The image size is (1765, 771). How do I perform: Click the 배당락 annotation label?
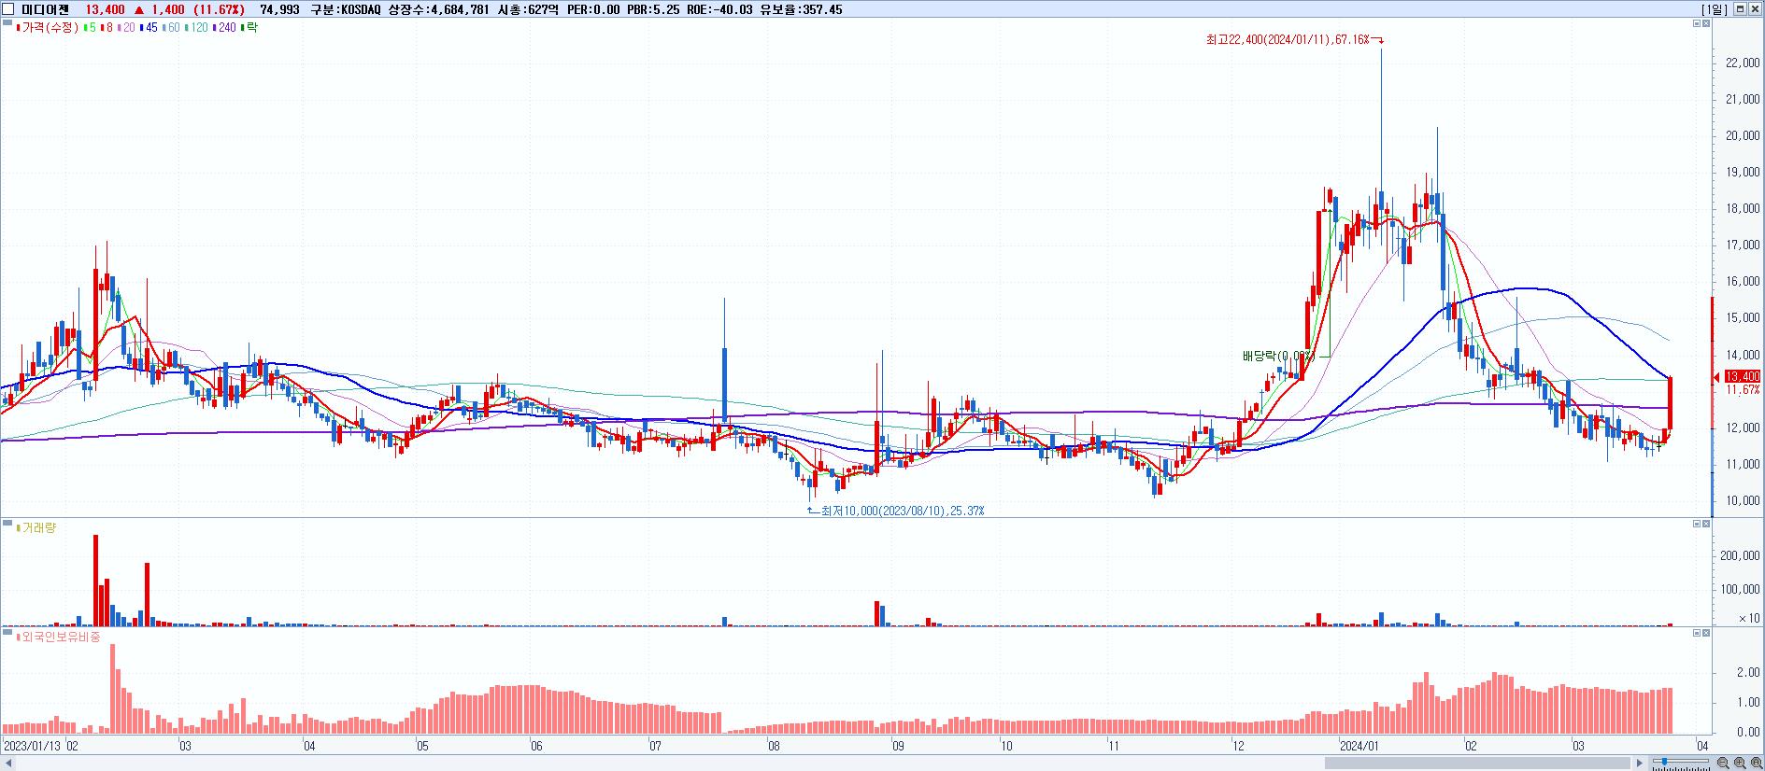1278,356
